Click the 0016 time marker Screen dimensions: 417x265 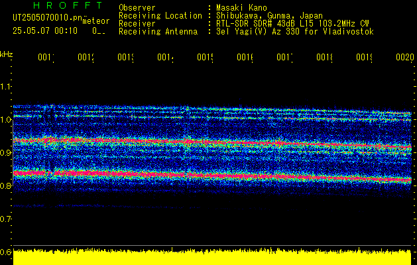[245, 58]
